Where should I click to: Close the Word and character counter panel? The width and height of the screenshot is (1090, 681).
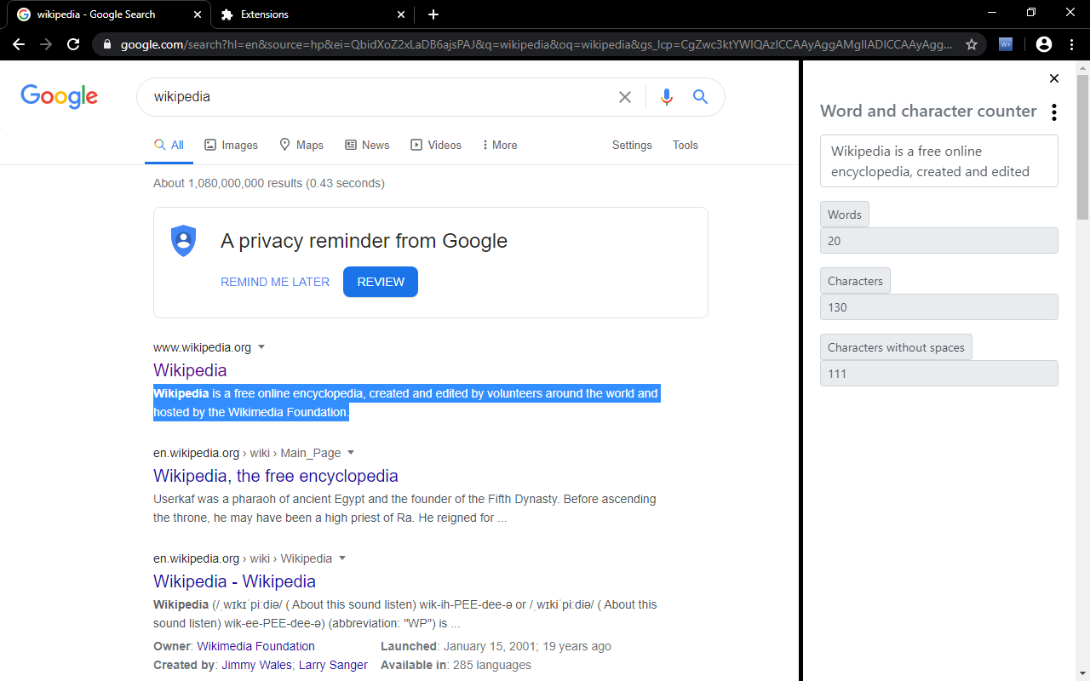1054,78
